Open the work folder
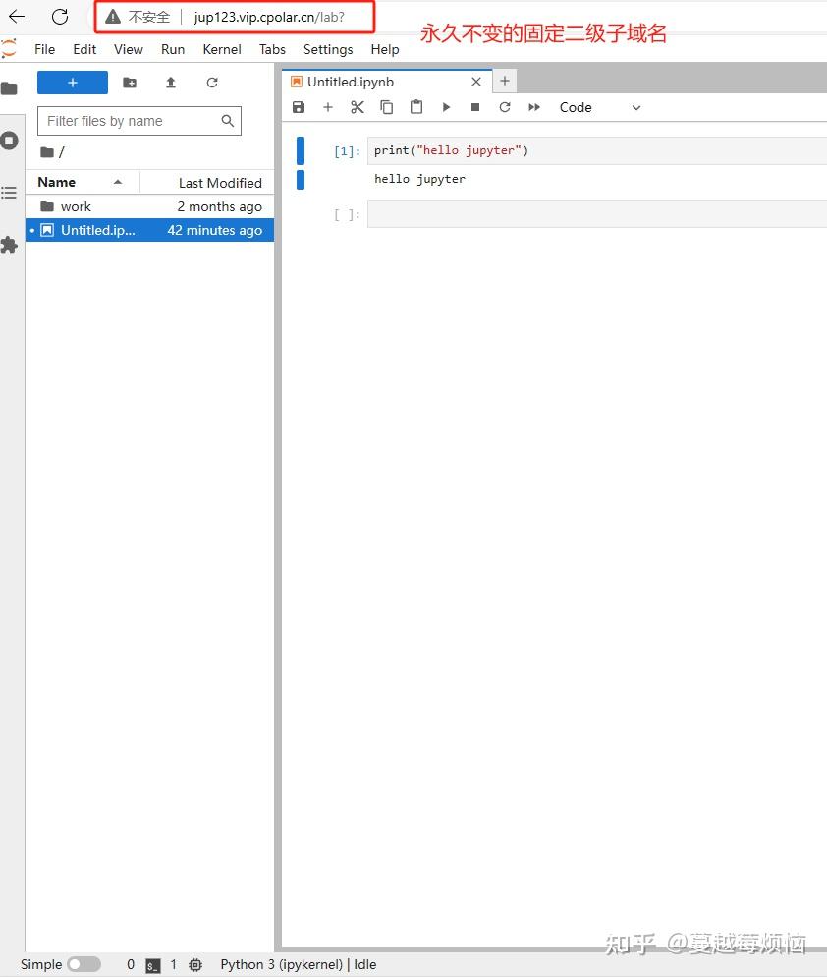Screen dimensions: 827x977 149,206
